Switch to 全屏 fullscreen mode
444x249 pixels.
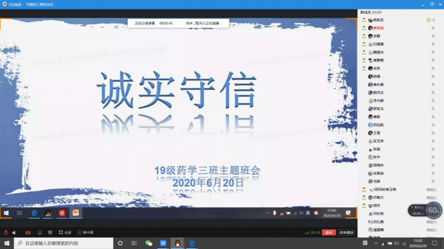[65, 233]
